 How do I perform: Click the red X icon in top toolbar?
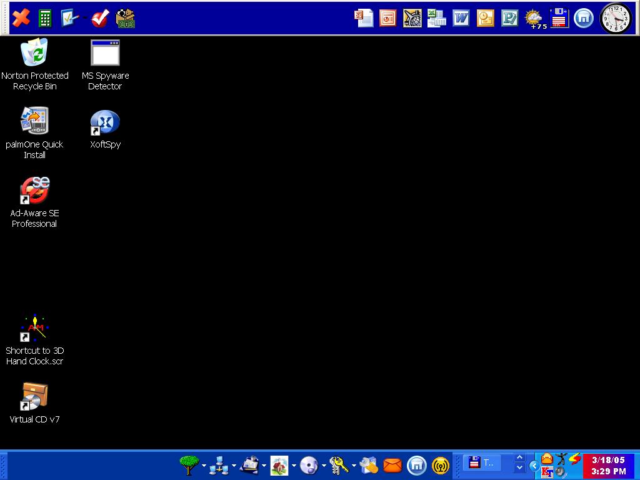(21, 18)
